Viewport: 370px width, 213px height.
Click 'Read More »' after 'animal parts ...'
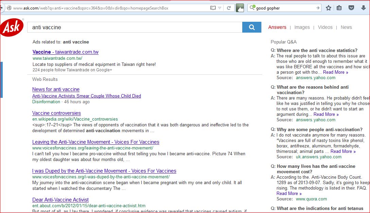point(343,152)
